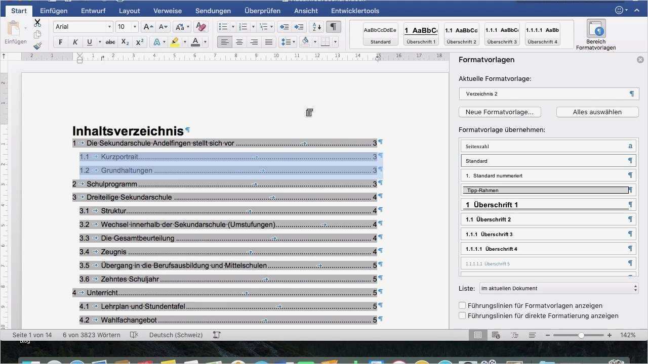
Task: Enable Führungslinien für Formatvorlagen anzeigen
Action: point(462,305)
